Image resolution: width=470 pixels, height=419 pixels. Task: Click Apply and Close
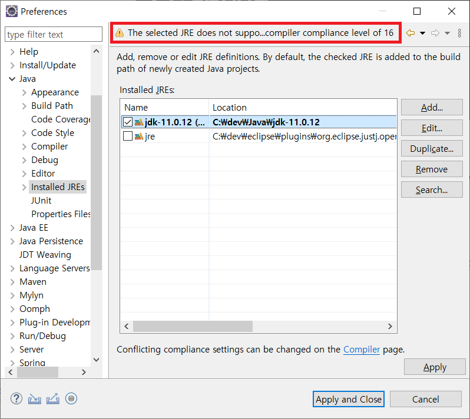[349, 399]
